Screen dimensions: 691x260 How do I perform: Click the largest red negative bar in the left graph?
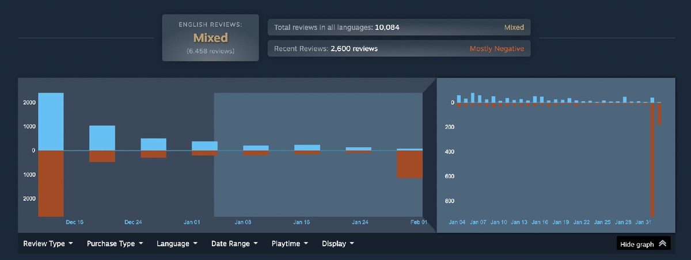tap(51, 183)
